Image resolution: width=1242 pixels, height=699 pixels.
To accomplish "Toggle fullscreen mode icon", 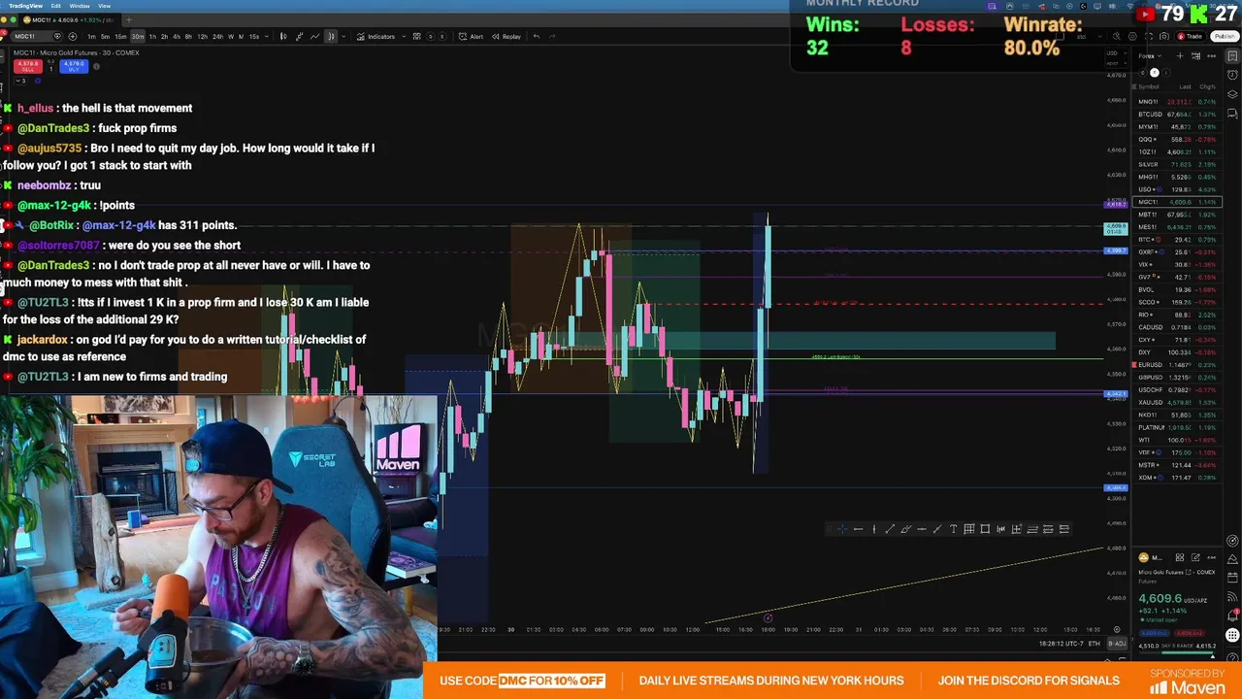I will tap(1149, 36).
